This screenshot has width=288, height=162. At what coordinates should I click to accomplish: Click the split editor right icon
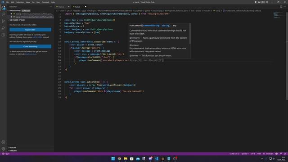(x=281, y=7)
